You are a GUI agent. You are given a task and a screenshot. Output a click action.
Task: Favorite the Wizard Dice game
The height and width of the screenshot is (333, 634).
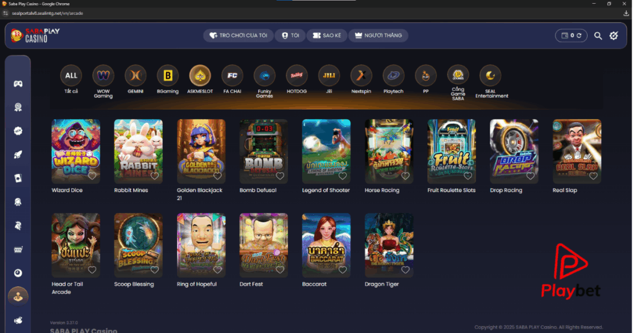pos(92,176)
